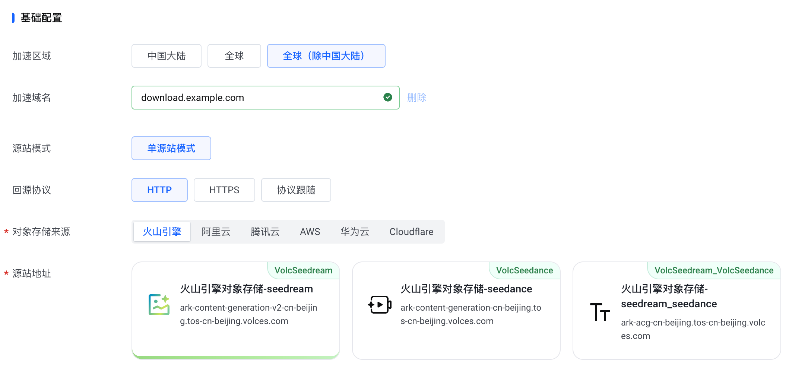
Task: Switch to AWS storage source tab
Action: coord(310,232)
